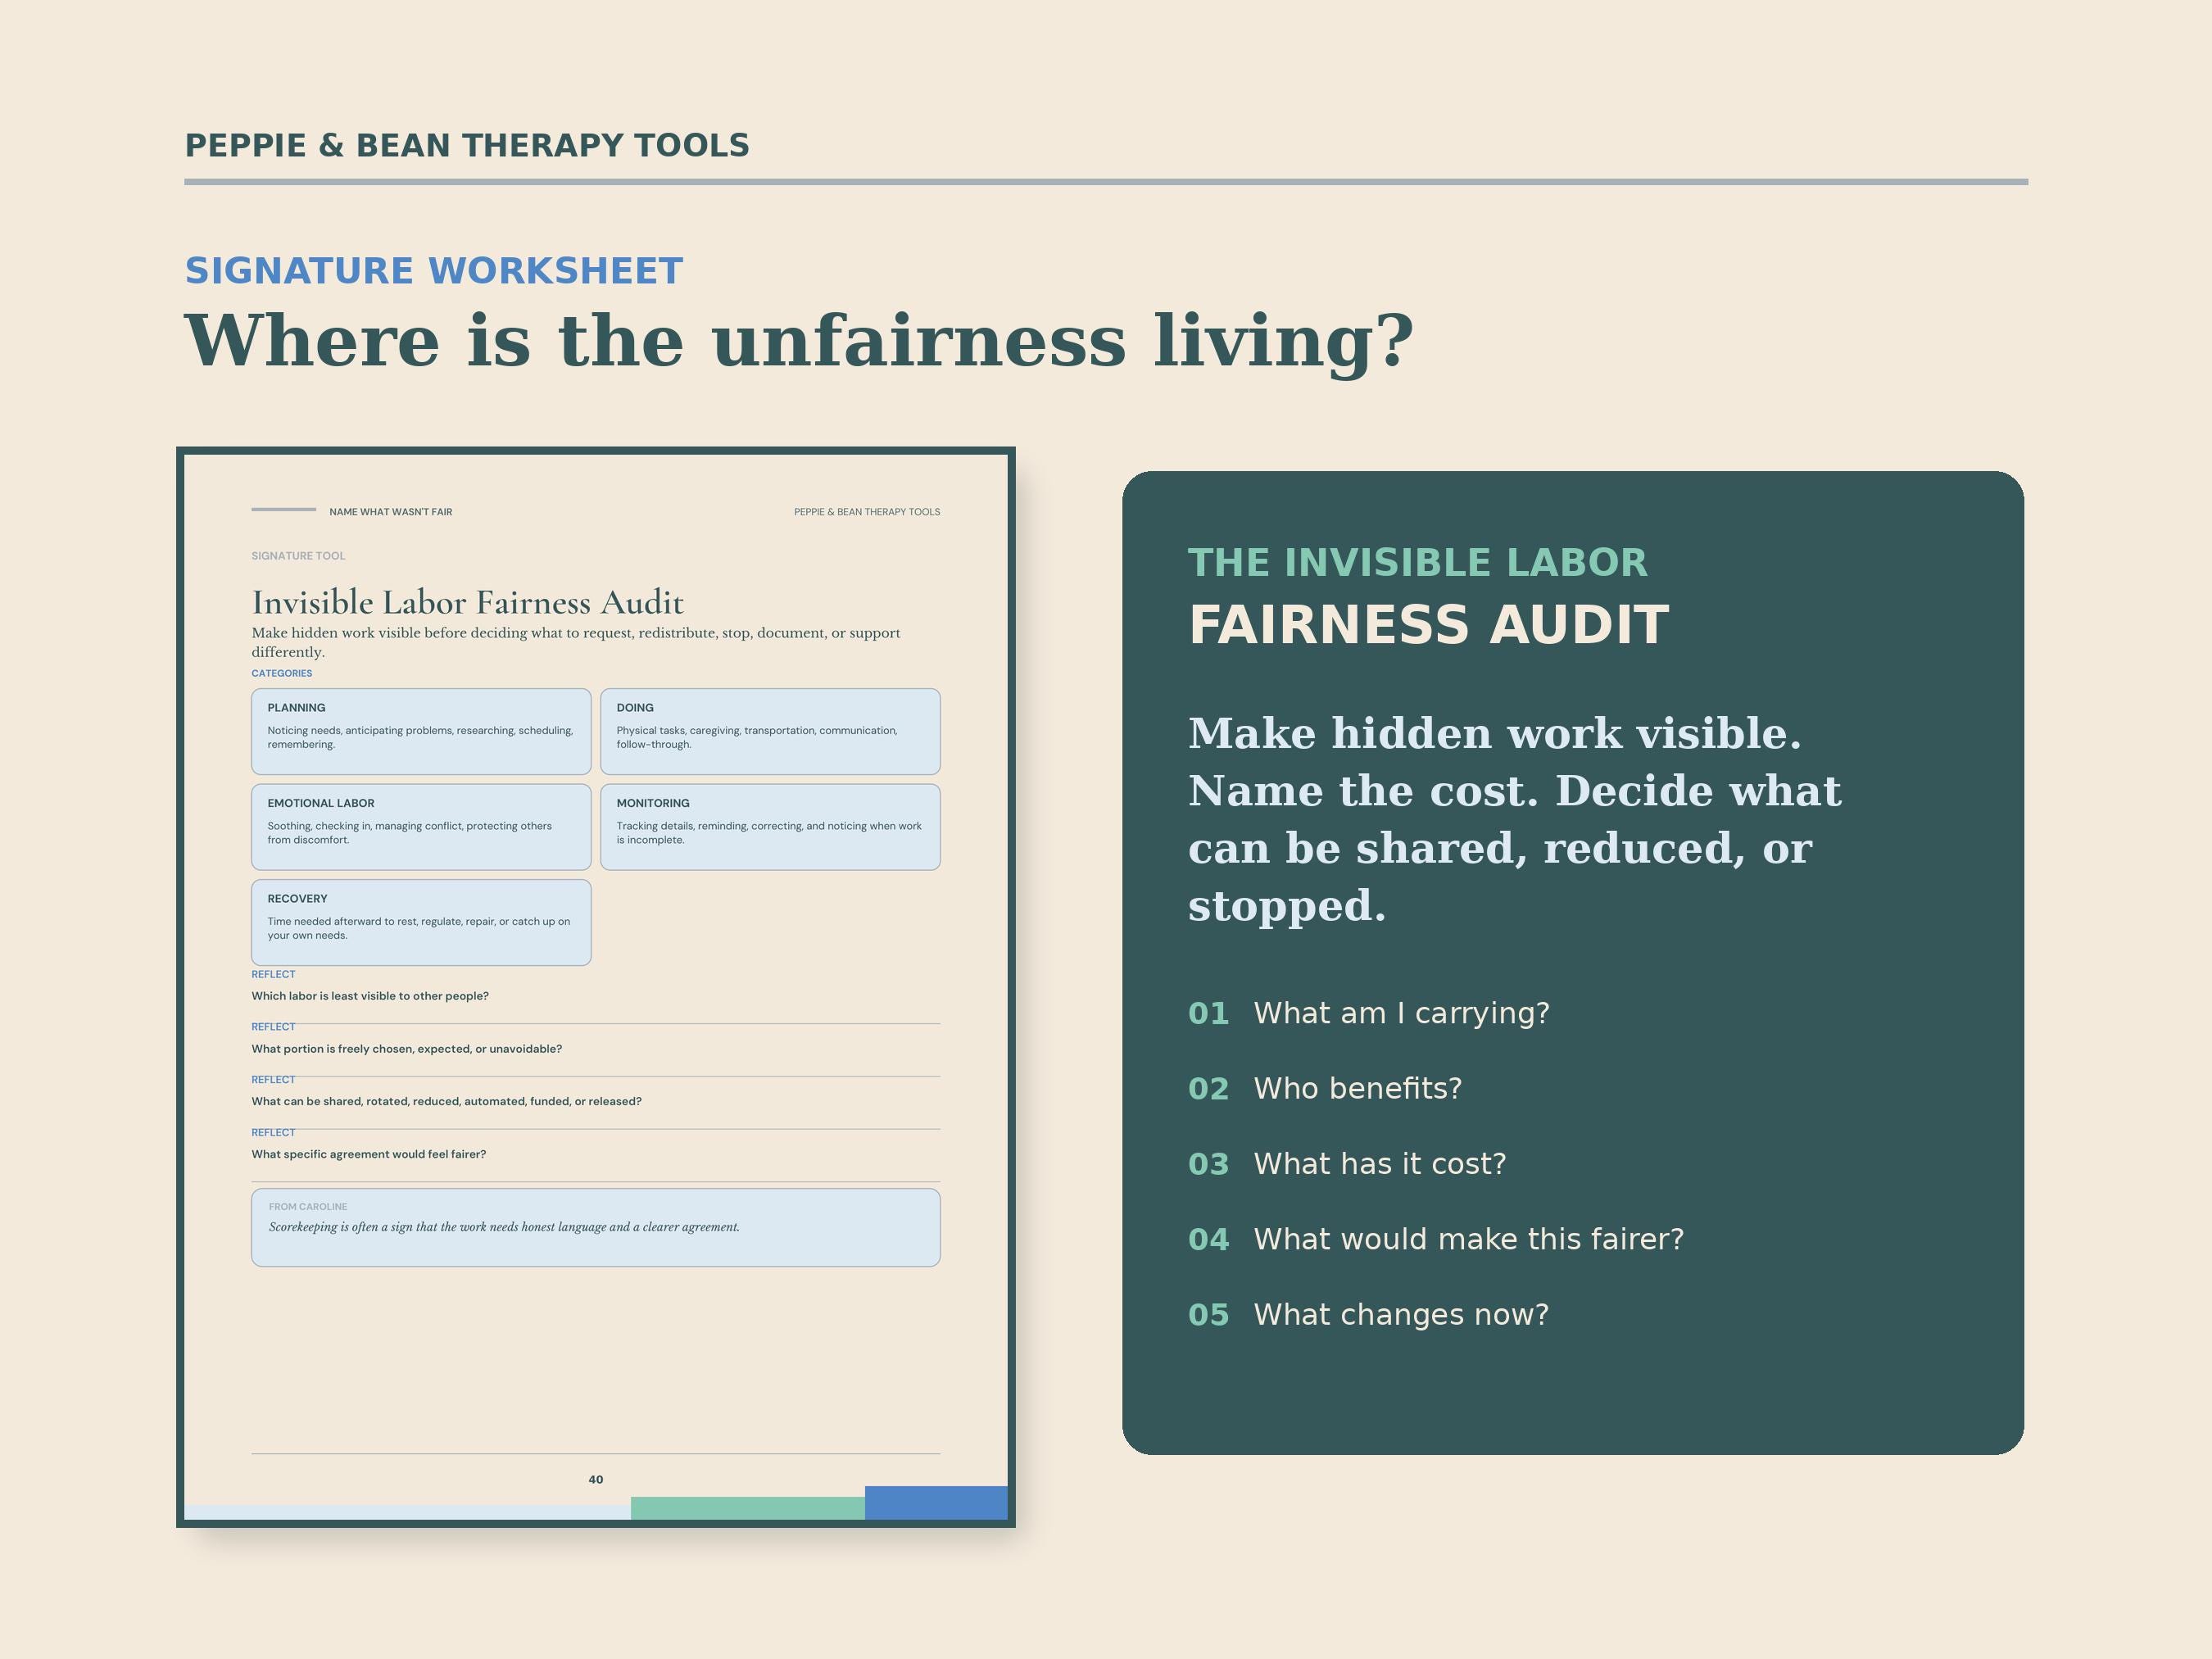Click the 'SIGNATURE TOOL' label on worksheet
This screenshot has height=1659, width=2212.
point(298,556)
